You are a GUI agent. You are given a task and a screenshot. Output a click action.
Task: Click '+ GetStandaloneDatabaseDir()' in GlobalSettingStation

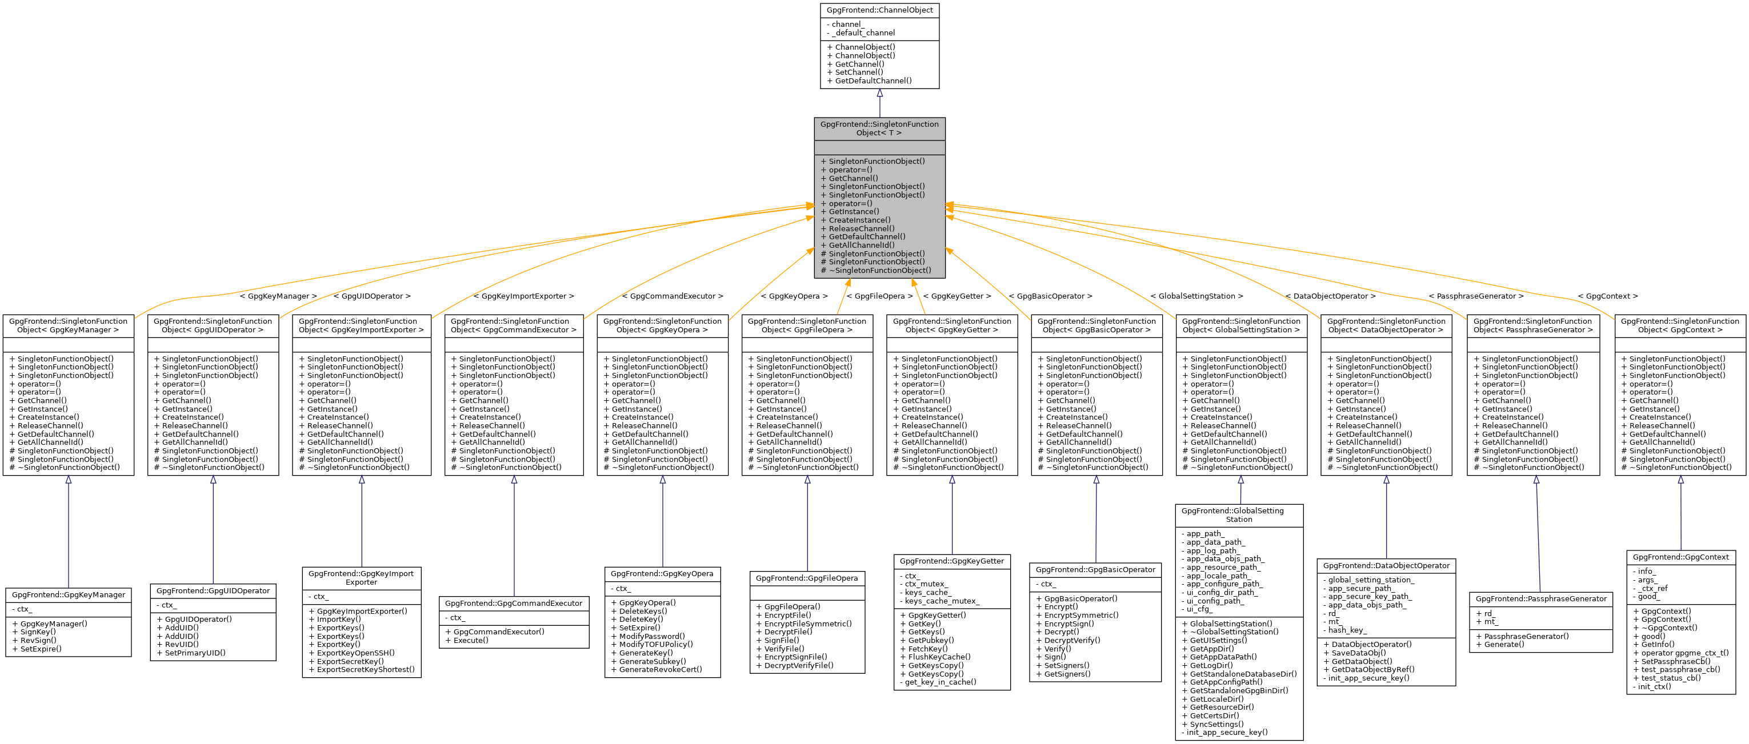click(x=1239, y=674)
